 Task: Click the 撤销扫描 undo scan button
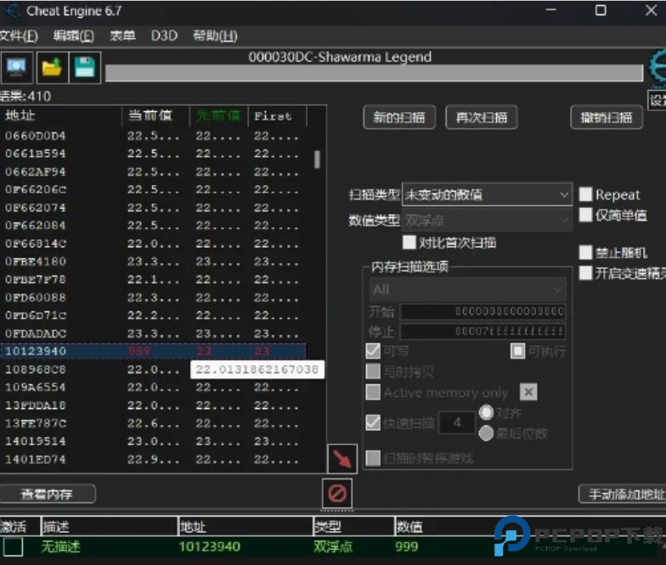tap(607, 117)
